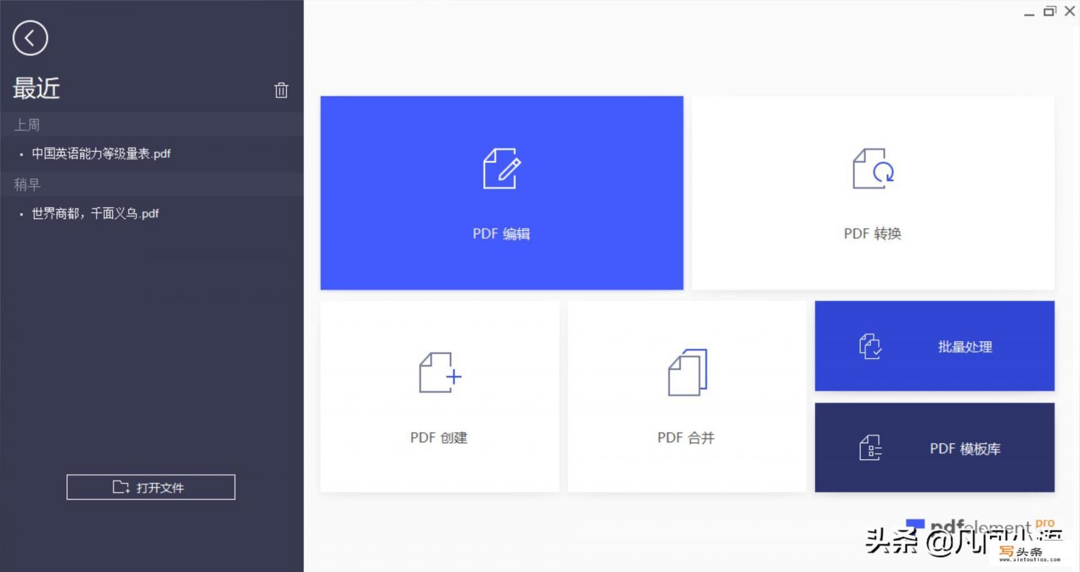Click the folder icon in 打开文件 button
The image size is (1080, 572).
[x=121, y=487]
